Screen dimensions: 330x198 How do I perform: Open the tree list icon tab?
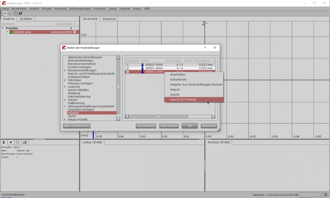(18, 142)
